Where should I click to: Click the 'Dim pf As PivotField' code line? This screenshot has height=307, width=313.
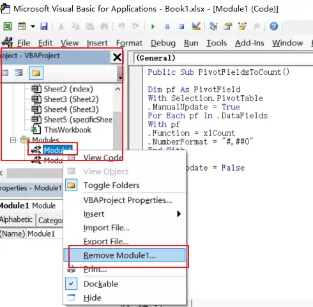point(194,90)
